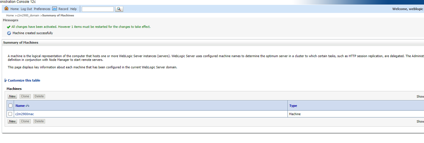Open the c2m2900mac machine link

point(24,114)
